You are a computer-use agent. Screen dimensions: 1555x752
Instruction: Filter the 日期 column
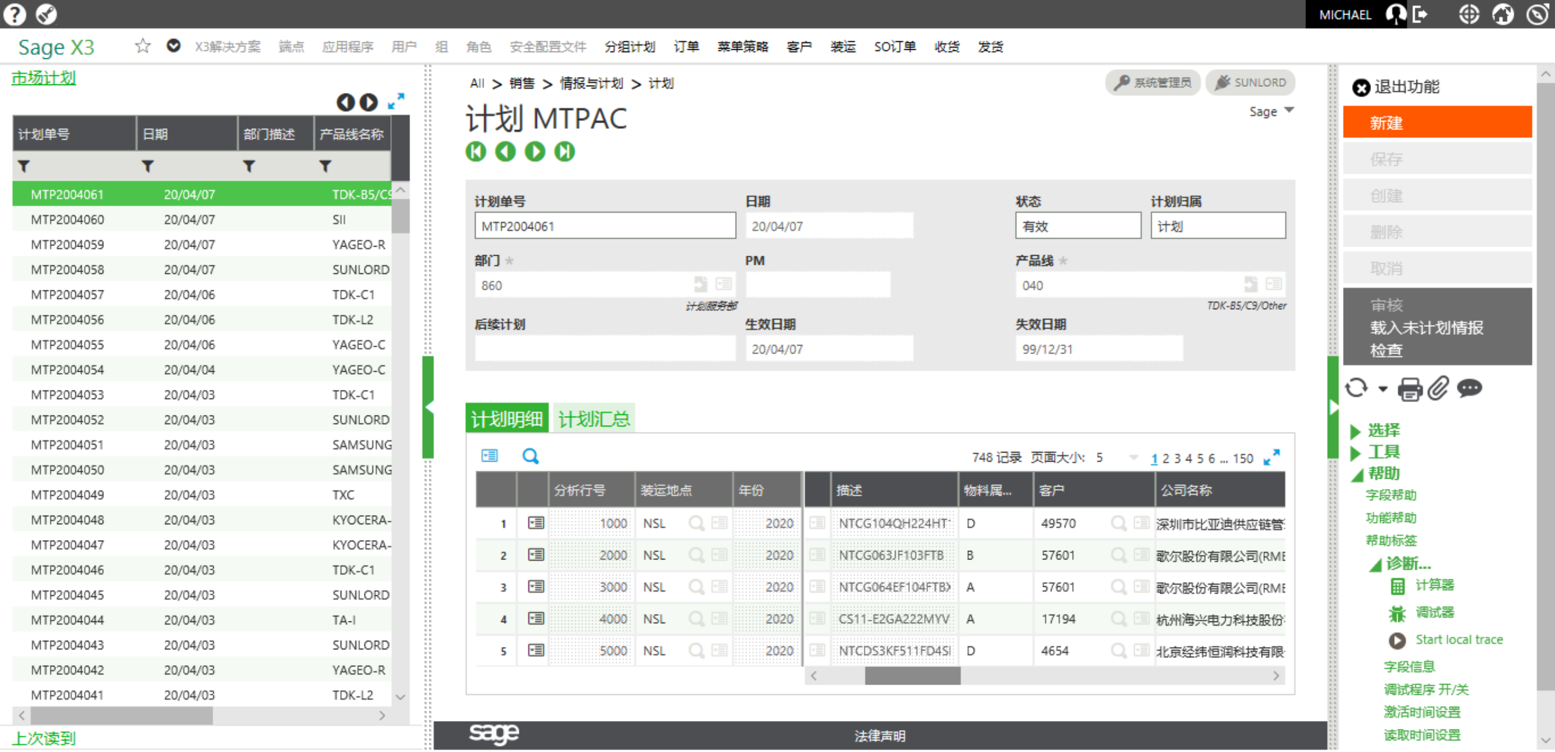coord(148,166)
